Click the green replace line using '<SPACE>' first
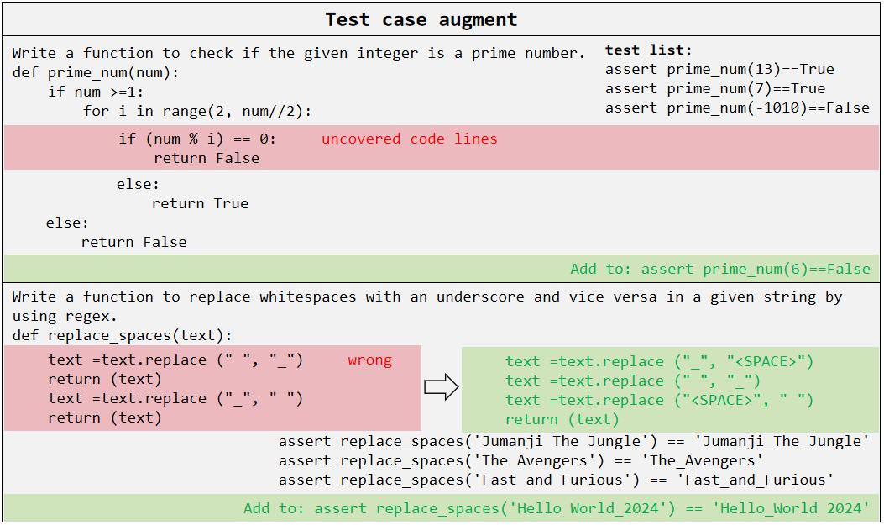 point(659,362)
